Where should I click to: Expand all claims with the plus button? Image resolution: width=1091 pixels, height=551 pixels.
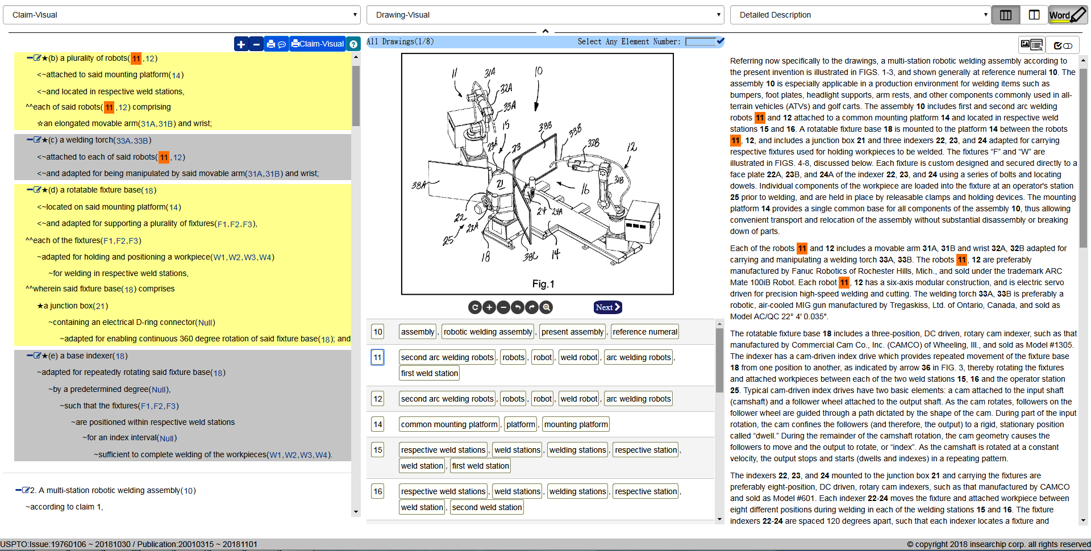(241, 44)
